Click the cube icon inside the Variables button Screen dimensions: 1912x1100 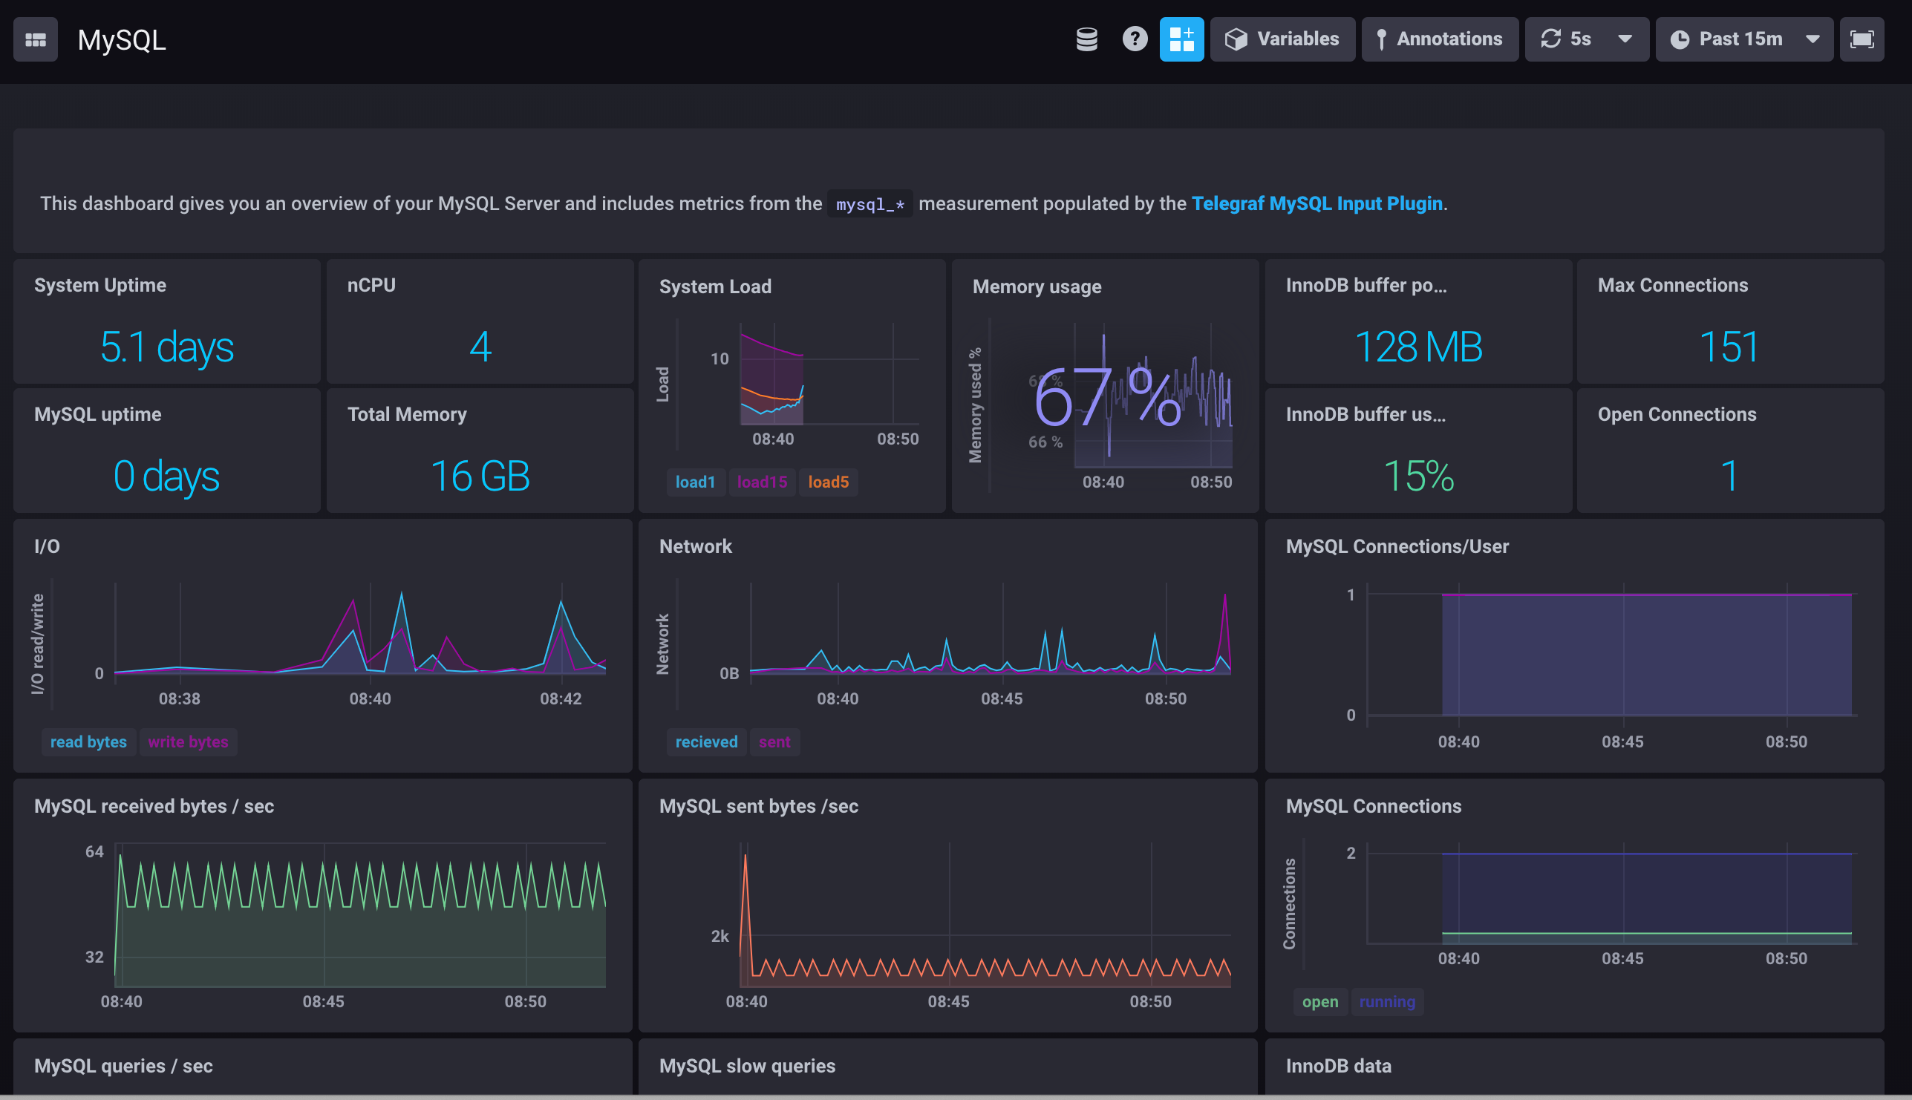tap(1236, 39)
